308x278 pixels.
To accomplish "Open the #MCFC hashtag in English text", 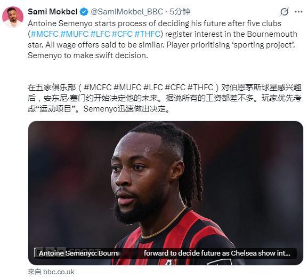I will 45,34.
